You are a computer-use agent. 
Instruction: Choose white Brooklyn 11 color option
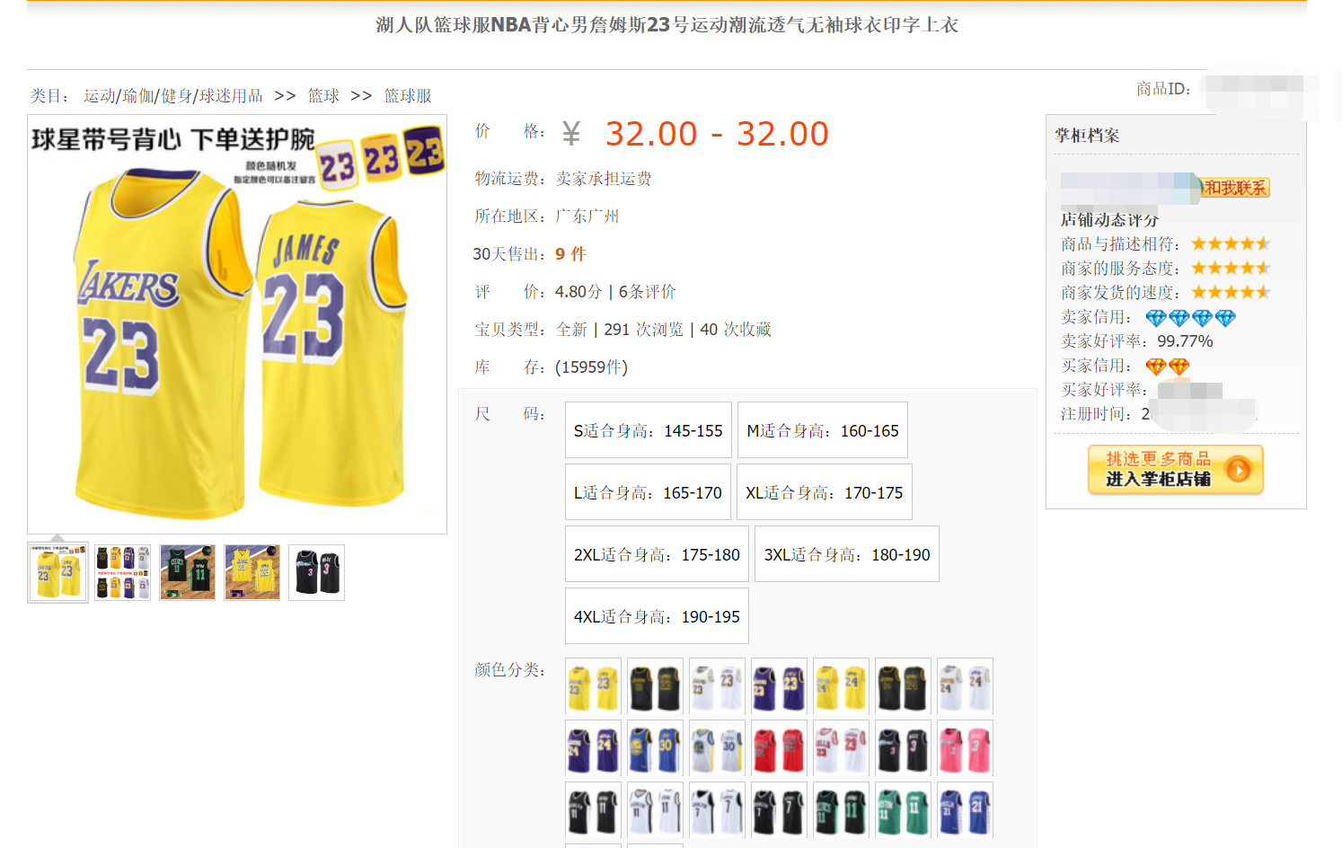click(x=655, y=810)
